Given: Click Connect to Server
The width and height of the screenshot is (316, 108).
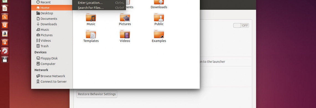Looking at the screenshot, I should 52,81.
